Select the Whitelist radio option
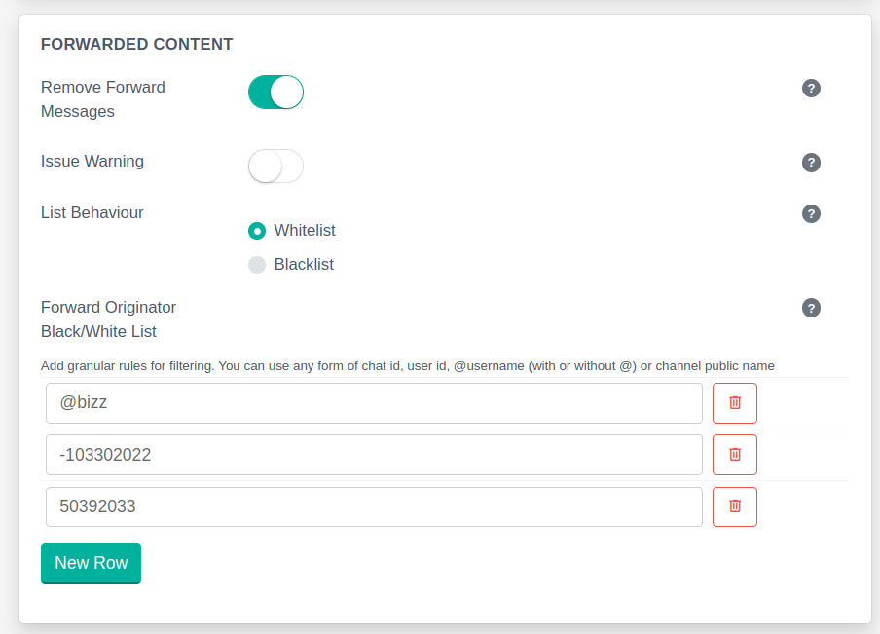Viewport: 880px width, 634px height. pyautogui.click(x=257, y=231)
